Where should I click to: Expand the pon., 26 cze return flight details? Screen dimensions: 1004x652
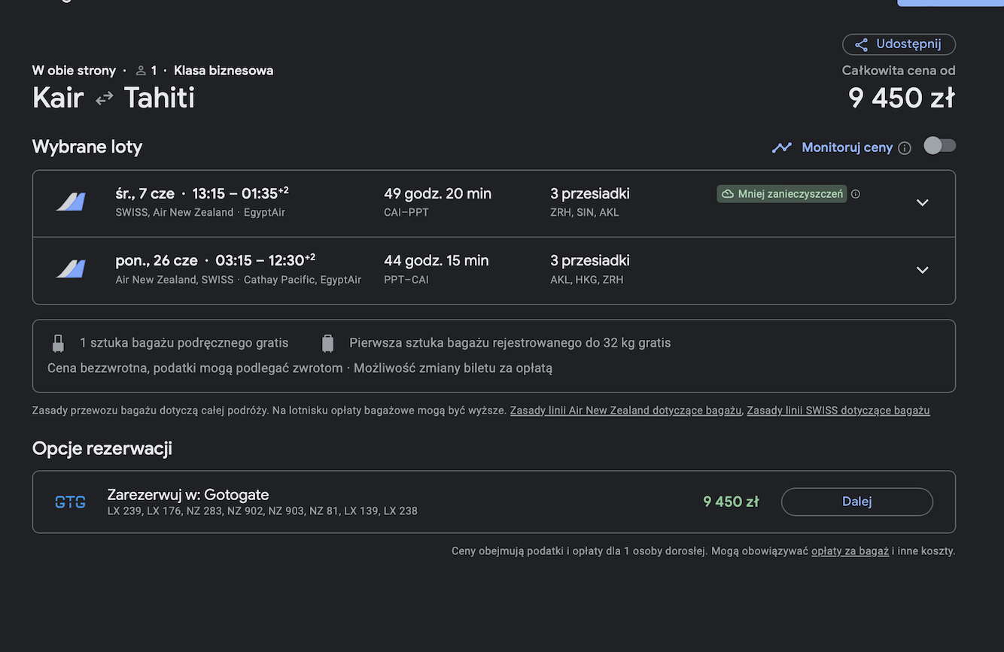tap(923, 270)
